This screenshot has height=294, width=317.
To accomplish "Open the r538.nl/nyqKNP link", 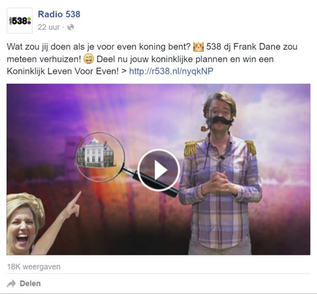I will click(171, 71).
